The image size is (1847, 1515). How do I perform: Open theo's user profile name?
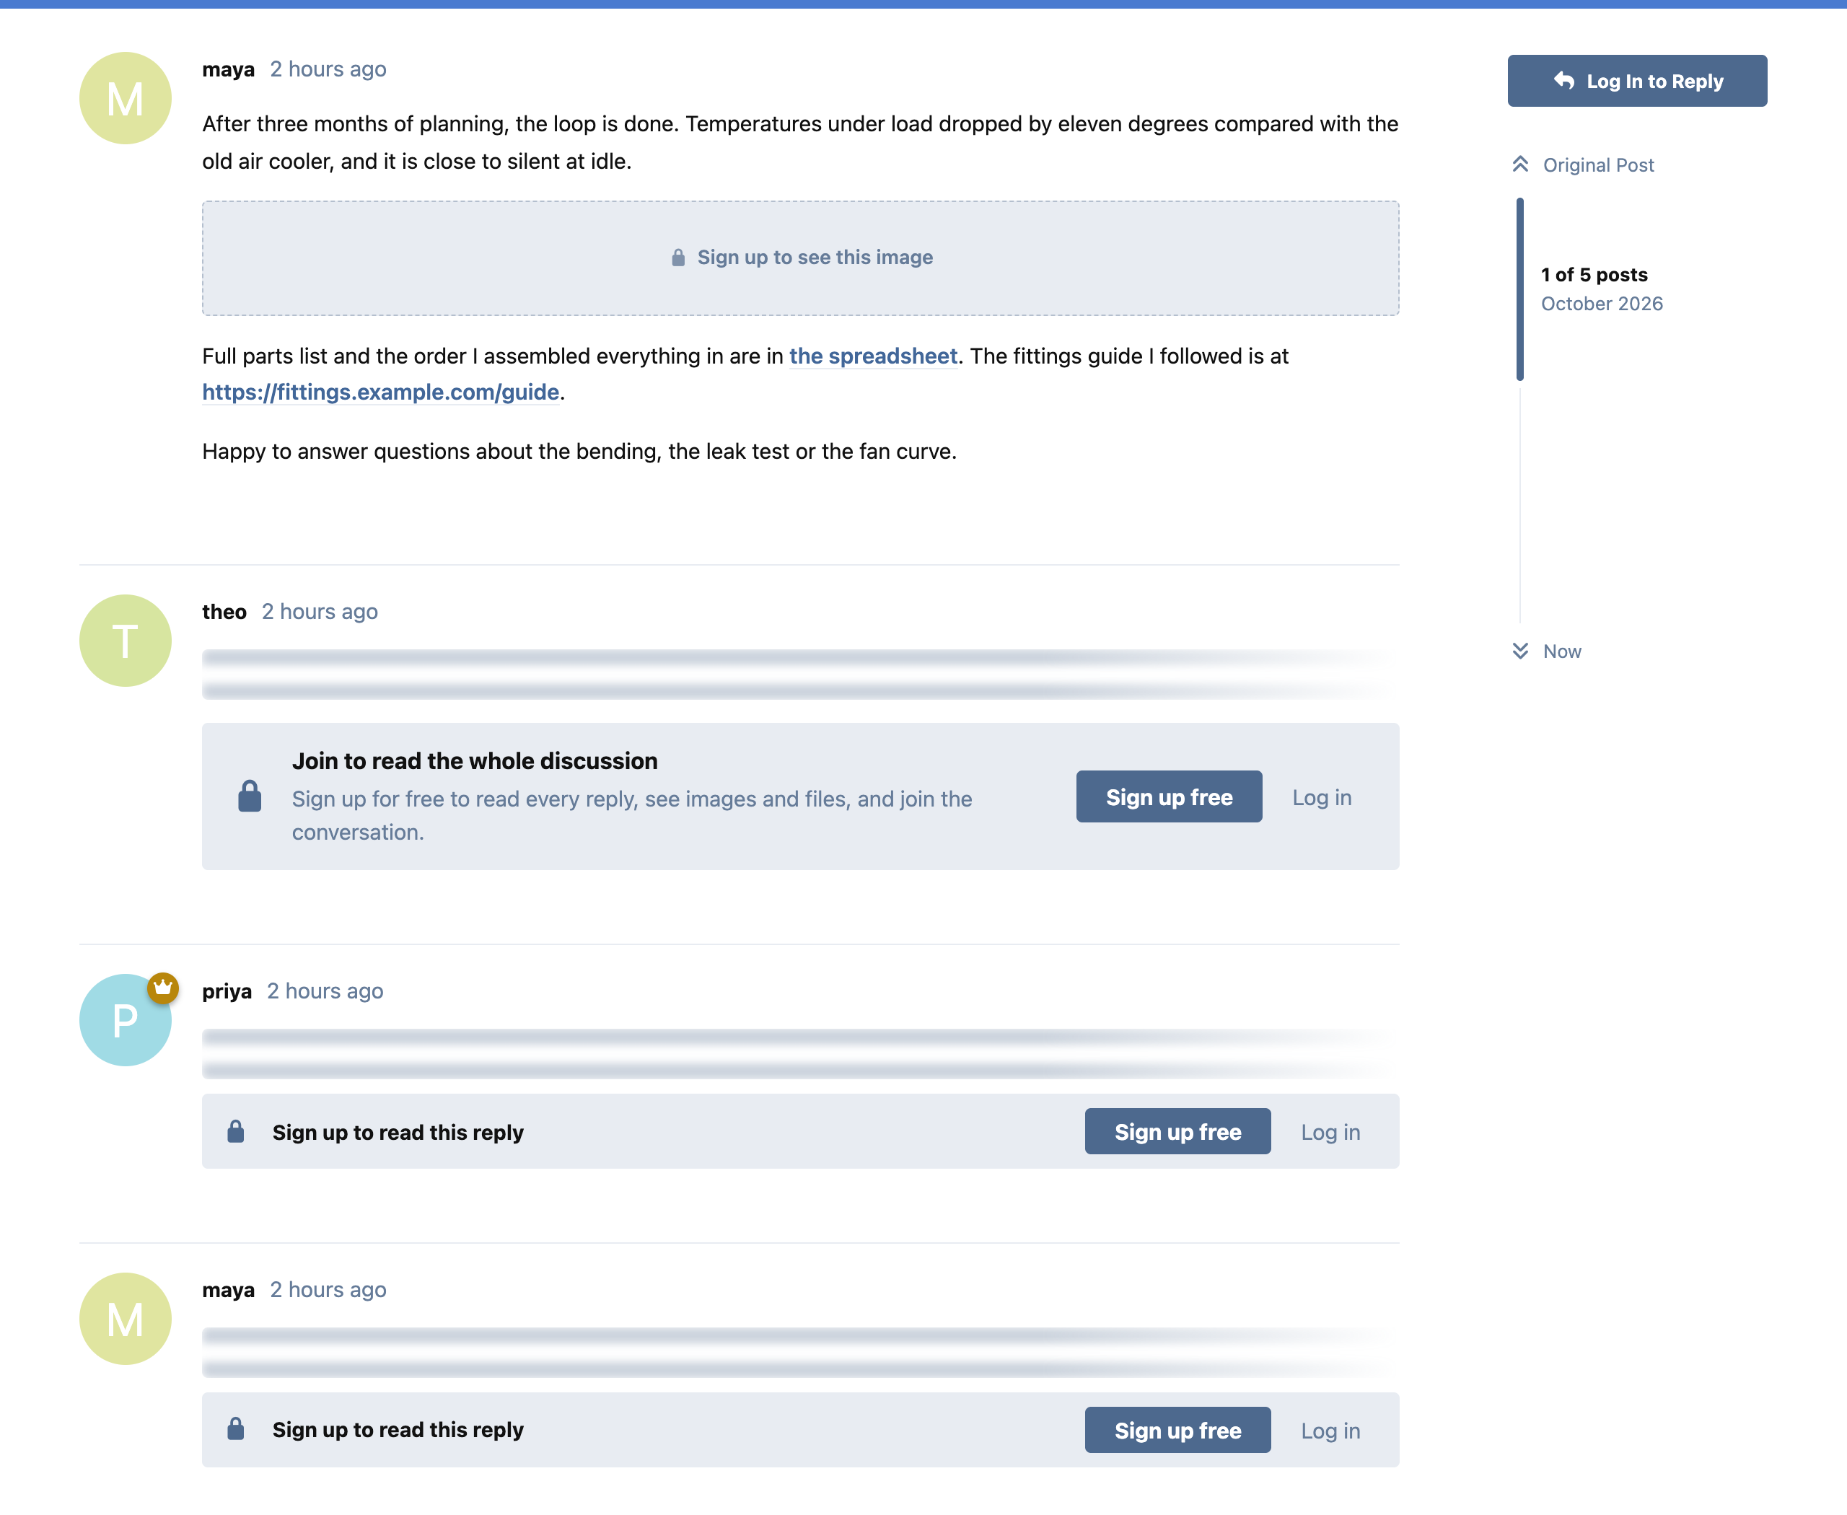pyautogui.click(x=224, y=612)
